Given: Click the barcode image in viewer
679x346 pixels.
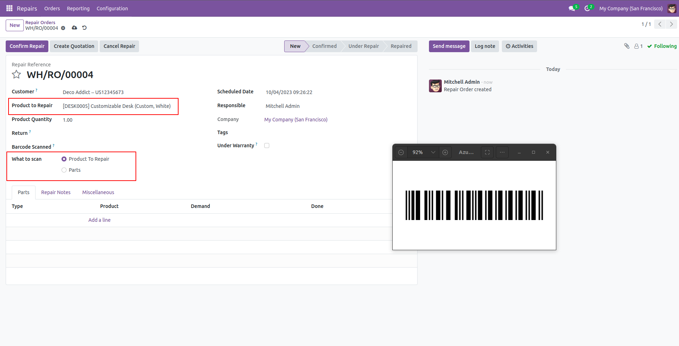Looking at the screenshot, I should pos(474,205).
